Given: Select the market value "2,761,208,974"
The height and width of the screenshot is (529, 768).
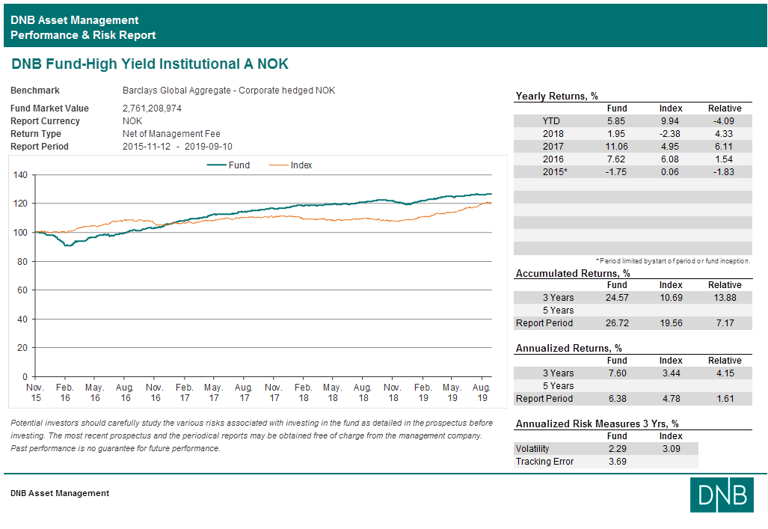Looking at the screenshot, I should click(x=152, y=108).
